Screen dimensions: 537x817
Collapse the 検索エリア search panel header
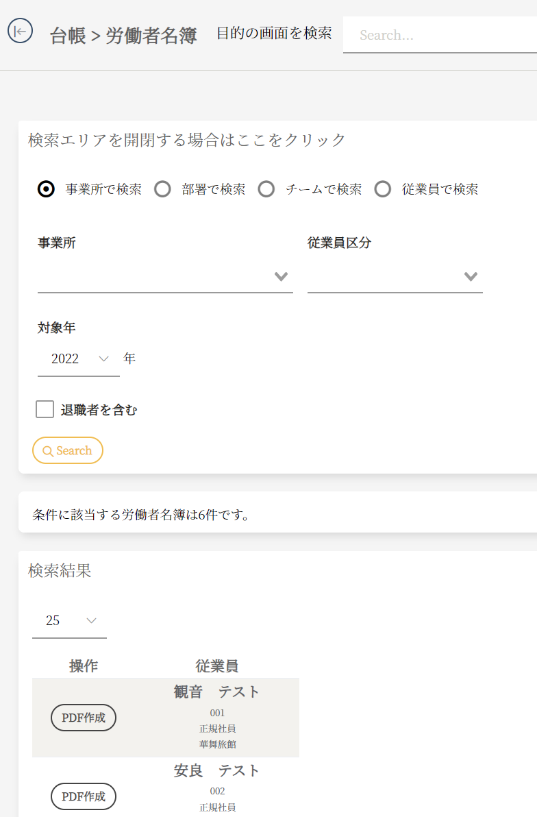coord(187,140)
